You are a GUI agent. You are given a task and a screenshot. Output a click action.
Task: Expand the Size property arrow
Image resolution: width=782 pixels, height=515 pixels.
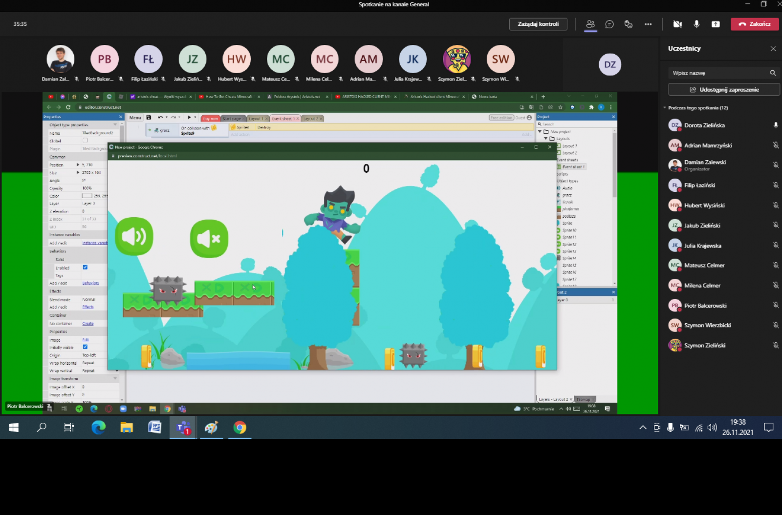[78, 172]
